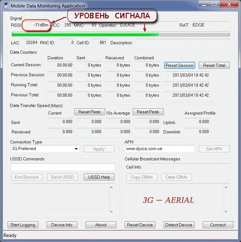The height and width of the screenshot is (242, 241).
Task: Click USSD log scroll down arrow
Action: pyautogui.click(x=112, y=212)
